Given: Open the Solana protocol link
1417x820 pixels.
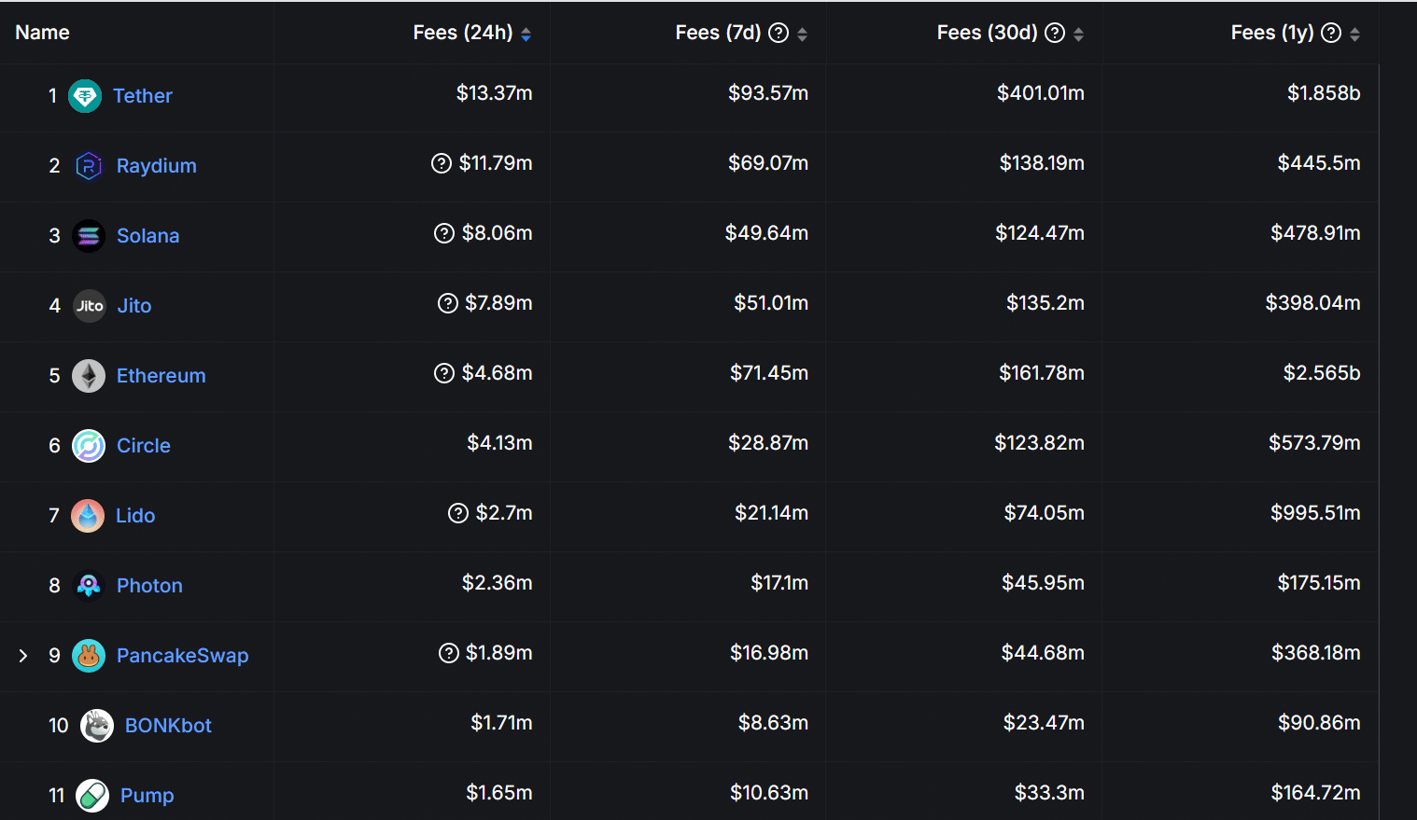Looking at the screenshot, I should 148,236.
